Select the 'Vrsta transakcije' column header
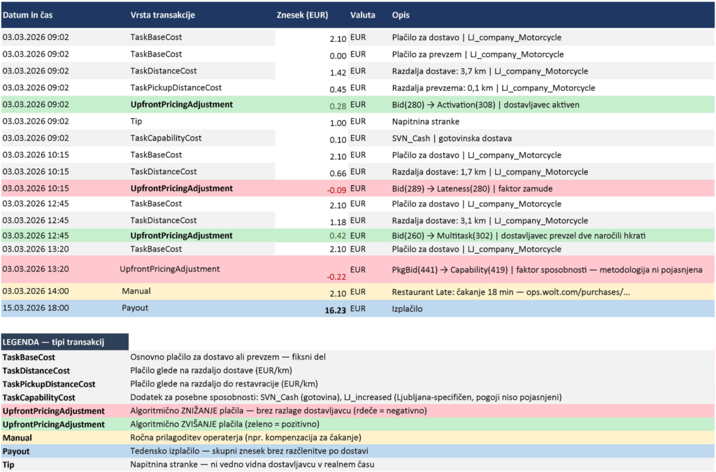 tap(162, 15)
